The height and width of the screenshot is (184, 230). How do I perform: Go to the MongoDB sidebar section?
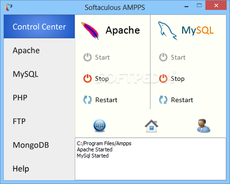[39, 145]
